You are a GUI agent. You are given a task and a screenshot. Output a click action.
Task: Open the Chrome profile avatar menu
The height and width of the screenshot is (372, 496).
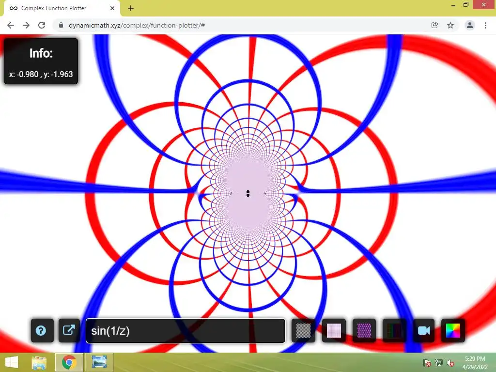tap(470, 25)
